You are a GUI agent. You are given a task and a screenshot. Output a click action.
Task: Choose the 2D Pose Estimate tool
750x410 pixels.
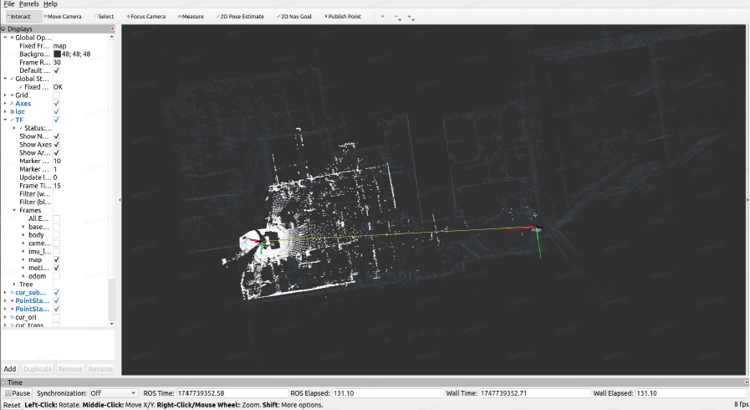point(240,17)
